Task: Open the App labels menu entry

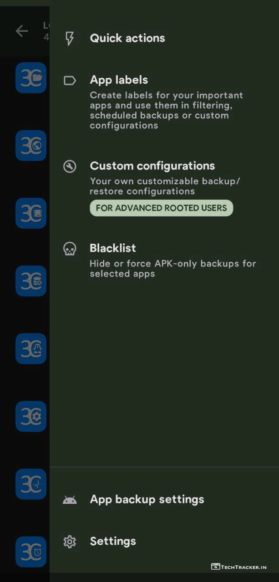Action: (x=119, y=80)
